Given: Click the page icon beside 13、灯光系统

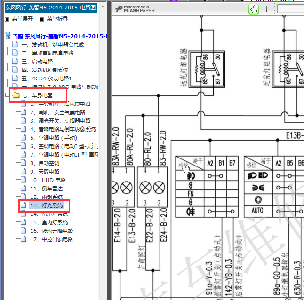Looking at the screenshot, I should tap(24, 205).
